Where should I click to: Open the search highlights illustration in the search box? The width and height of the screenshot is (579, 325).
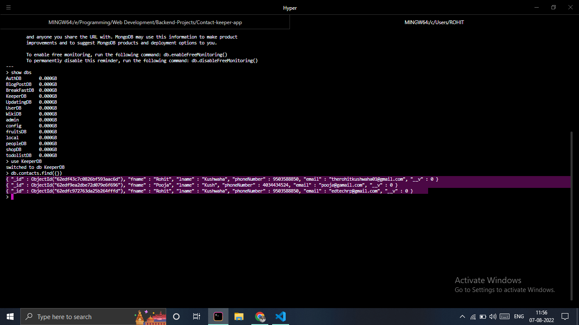pos(150,317)
